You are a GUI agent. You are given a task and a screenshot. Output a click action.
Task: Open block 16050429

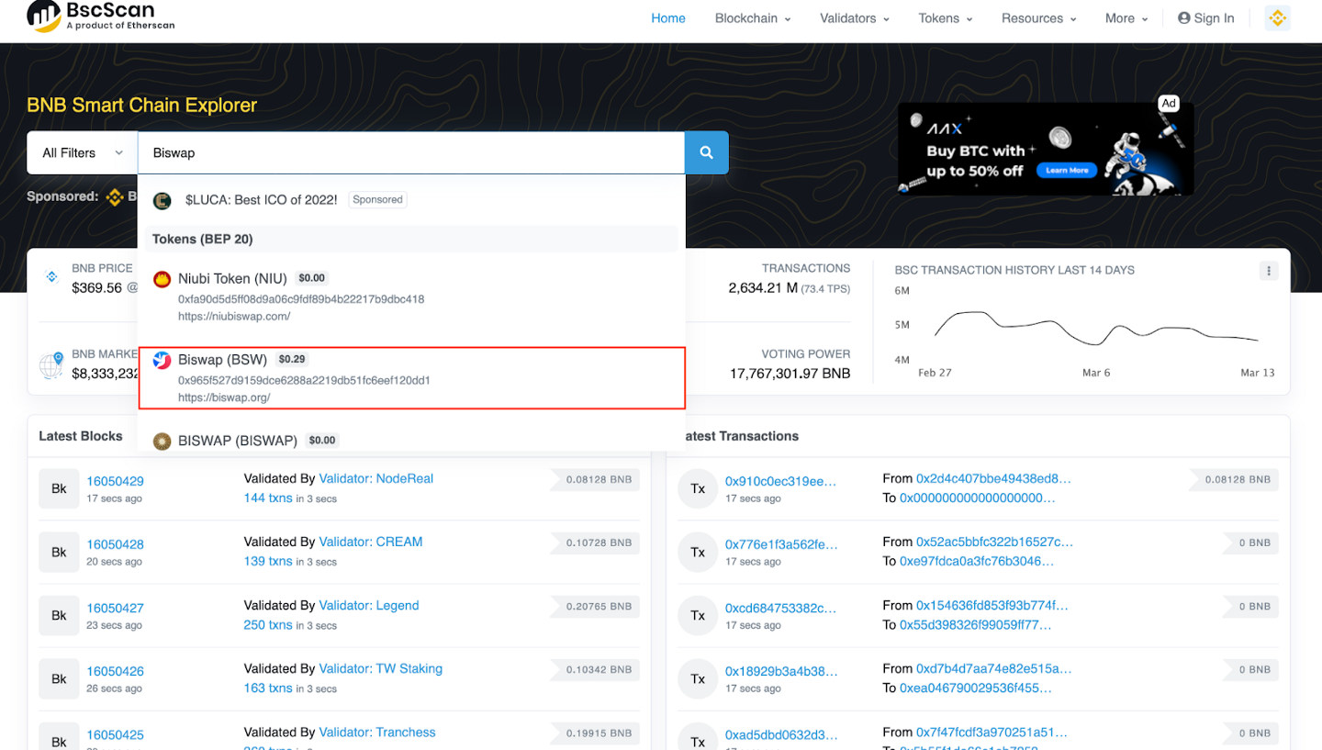click(x=115, y=481)
